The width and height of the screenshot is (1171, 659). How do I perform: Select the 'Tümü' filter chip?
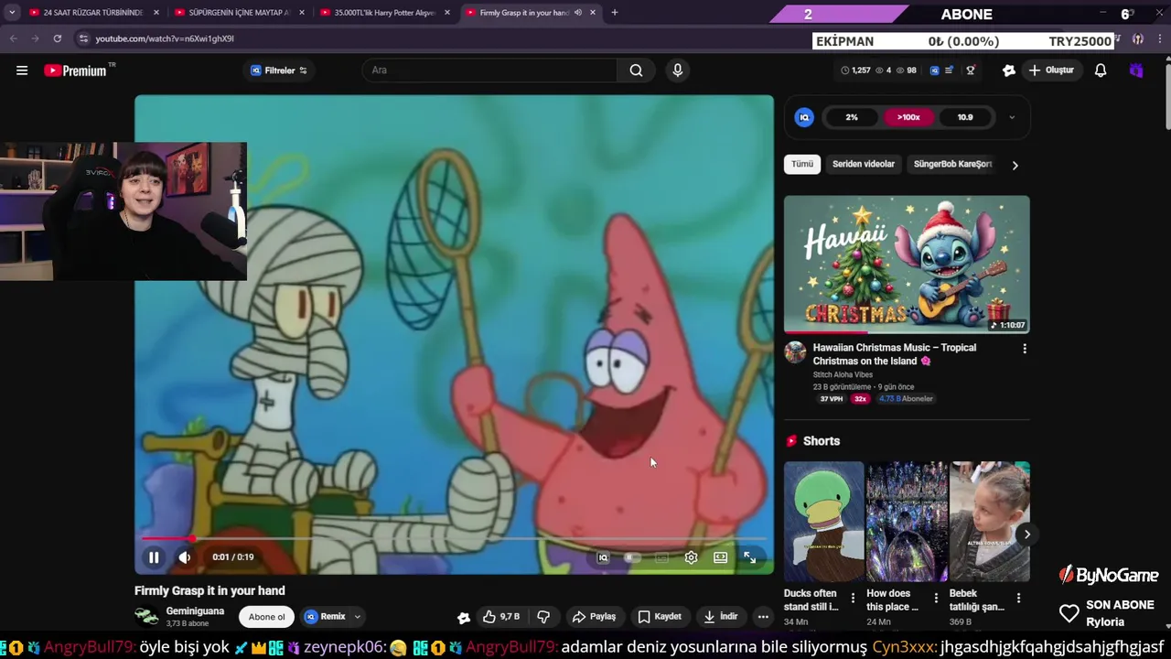pos(802,164)
